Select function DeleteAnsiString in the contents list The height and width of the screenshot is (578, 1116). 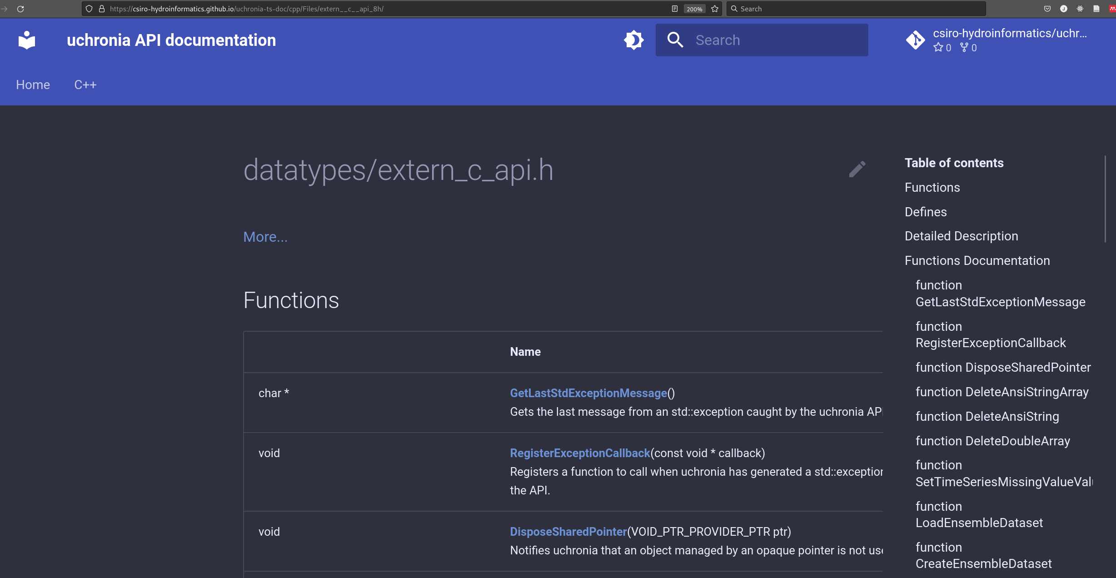click(x=987, y=416)
